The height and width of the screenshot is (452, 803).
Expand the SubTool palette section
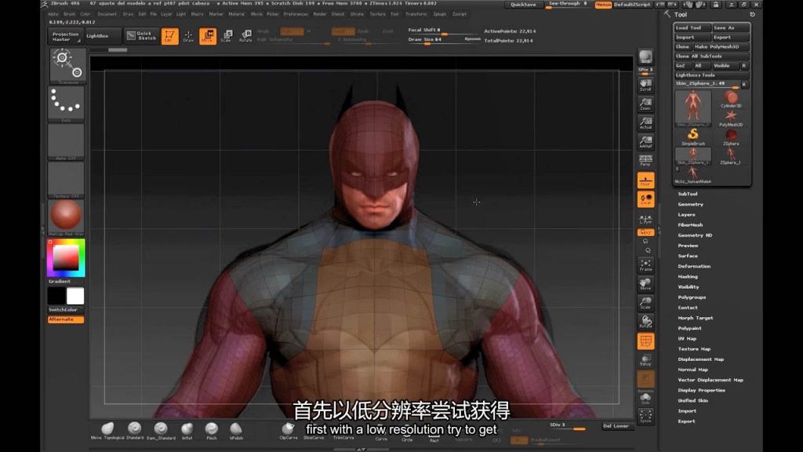point(688,194)
